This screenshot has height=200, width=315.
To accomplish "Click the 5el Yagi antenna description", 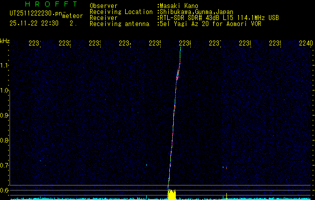I will 210,23.
